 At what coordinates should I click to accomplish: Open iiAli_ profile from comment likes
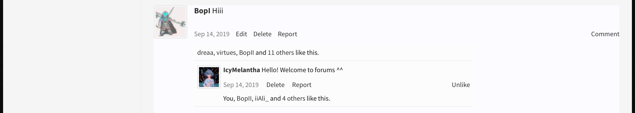pos(262,98)
